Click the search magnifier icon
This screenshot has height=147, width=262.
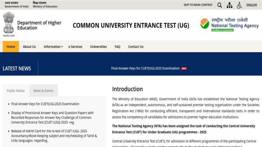pos(219,5)
